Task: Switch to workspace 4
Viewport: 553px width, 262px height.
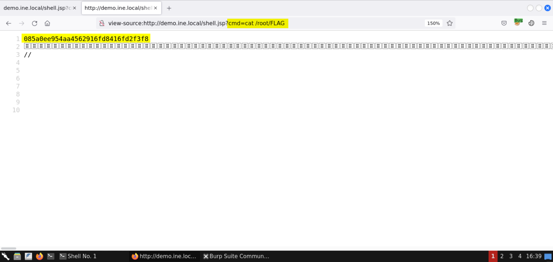Action: coord(520,256)
